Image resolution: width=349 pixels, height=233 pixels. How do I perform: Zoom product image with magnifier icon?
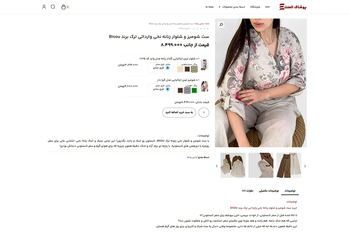pyautogui.click(x=221, y=25)
